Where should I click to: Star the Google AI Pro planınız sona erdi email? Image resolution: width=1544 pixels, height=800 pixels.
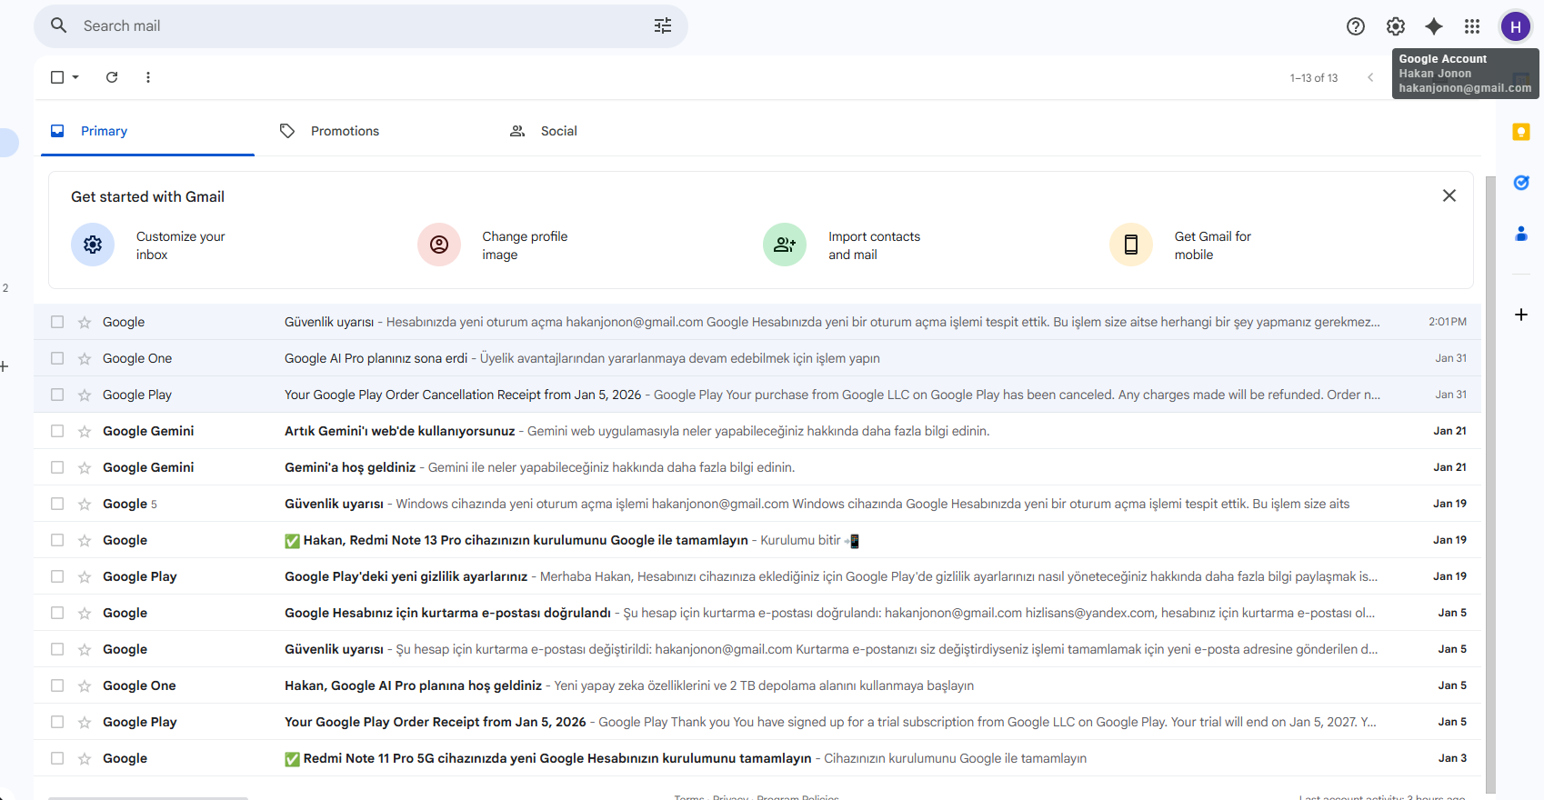85,358
